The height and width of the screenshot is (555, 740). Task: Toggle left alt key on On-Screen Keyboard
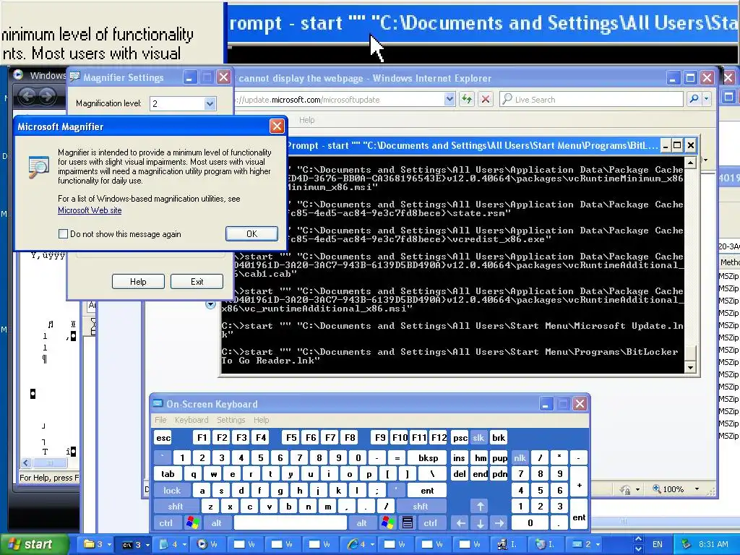(x=216, y=523)
